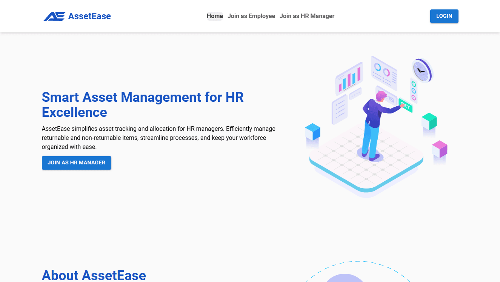Click the About AssetEase heading
500x282 pixels.
(94, 275)
